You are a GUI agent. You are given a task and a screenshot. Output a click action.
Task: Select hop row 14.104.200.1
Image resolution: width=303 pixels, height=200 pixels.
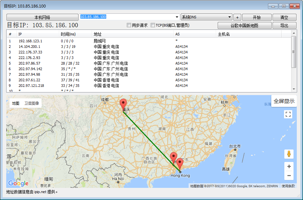[149, 47]
